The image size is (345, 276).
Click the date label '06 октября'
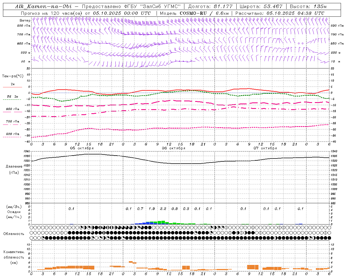(174, 148)
